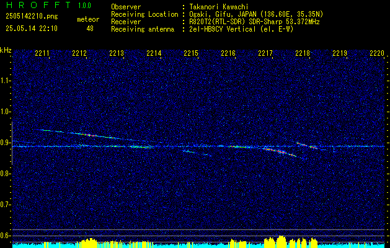Click the 0.7 frequency axis label

coord(6,205)
